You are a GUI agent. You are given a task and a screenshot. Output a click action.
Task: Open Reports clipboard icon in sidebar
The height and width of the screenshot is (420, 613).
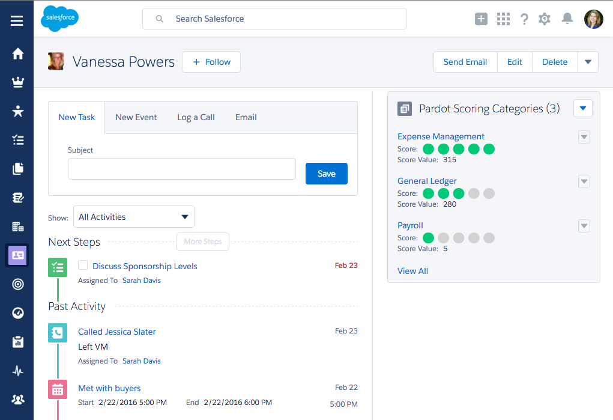pos(17,342)
